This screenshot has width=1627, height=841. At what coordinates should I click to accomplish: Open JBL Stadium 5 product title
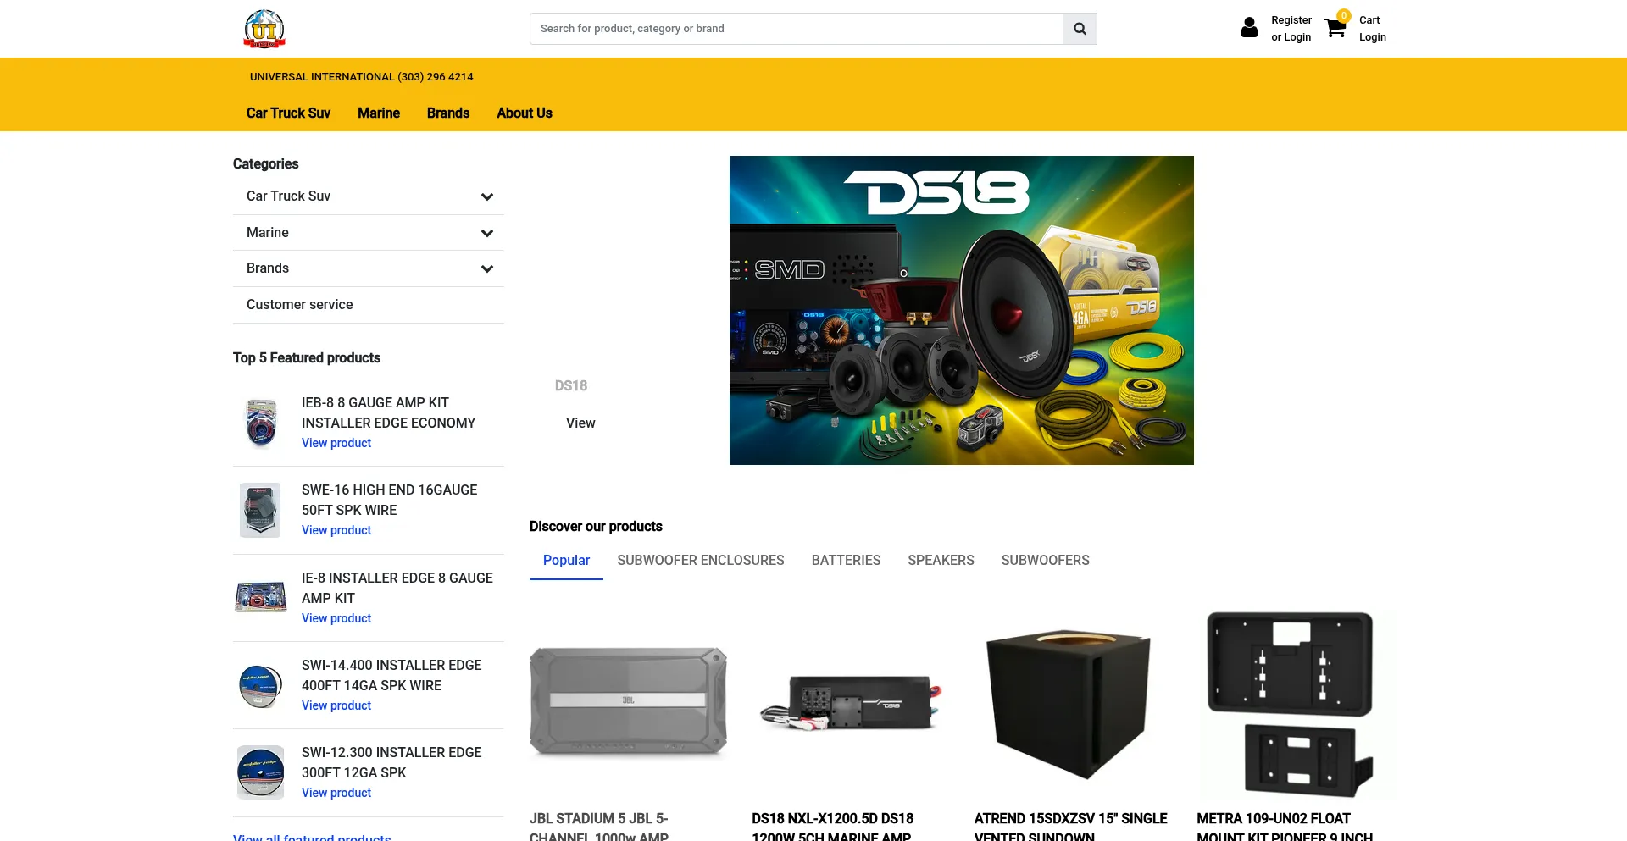point(599,827)
